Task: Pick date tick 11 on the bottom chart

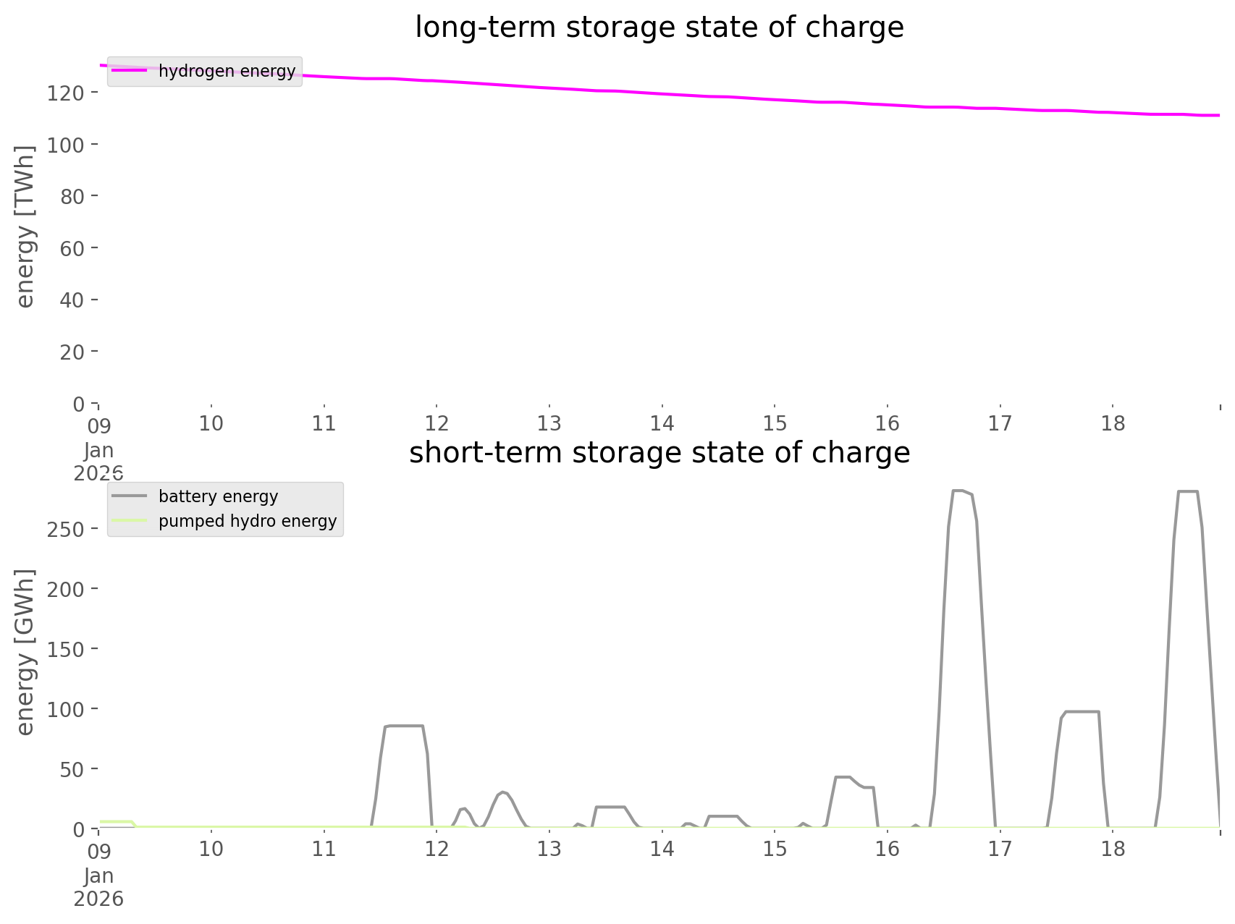Action: (x=324, y=849)
